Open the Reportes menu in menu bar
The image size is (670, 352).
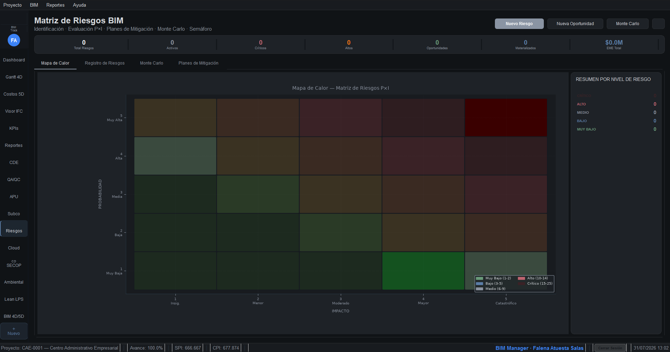tap(55, 5)
